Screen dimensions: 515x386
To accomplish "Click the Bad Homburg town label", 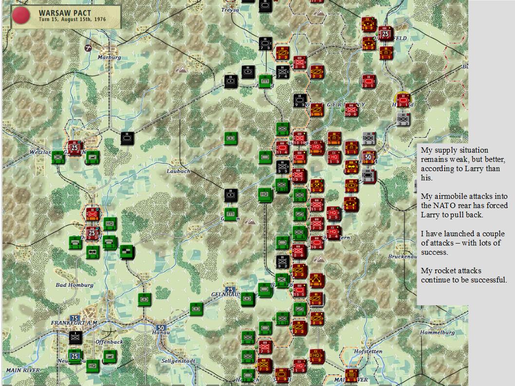I will [74, 285].
